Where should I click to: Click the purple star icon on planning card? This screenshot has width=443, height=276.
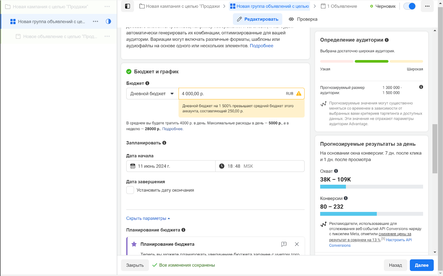[134, 244]
